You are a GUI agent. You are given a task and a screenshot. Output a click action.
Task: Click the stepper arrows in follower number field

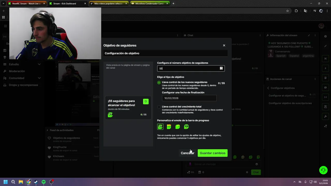pyautogui.click(x=221, y=68)
